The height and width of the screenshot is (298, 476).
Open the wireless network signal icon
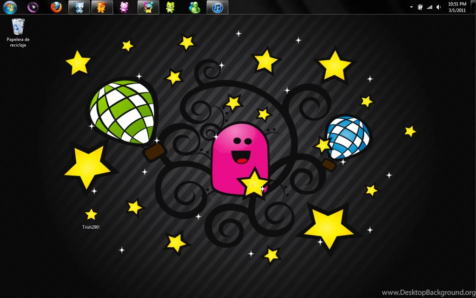point(430,7)
